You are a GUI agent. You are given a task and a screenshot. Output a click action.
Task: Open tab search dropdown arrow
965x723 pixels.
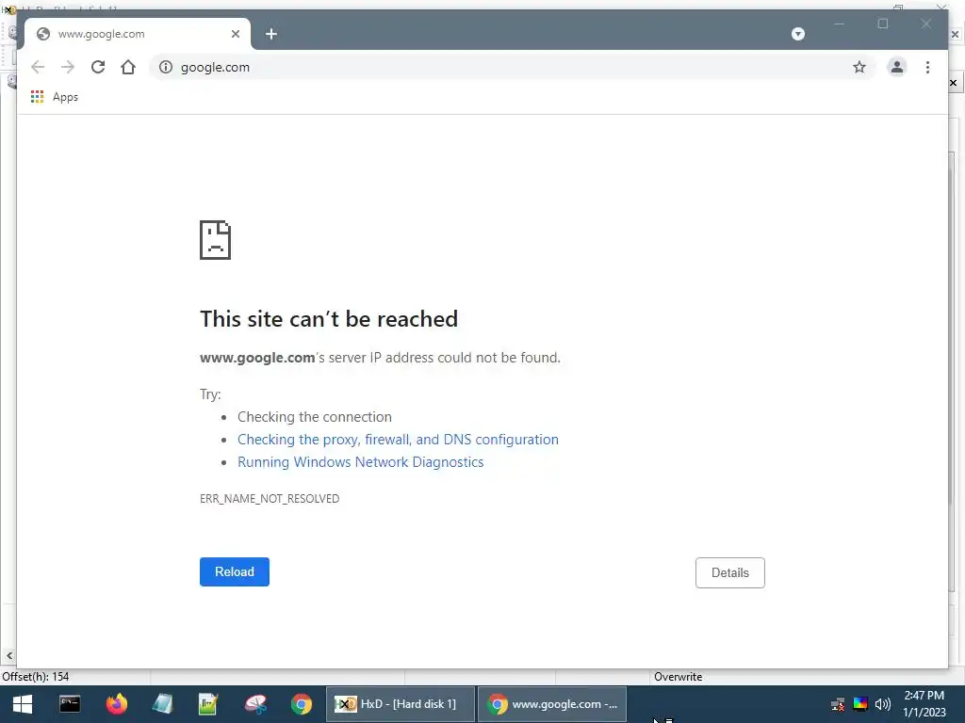pos(797,34)
